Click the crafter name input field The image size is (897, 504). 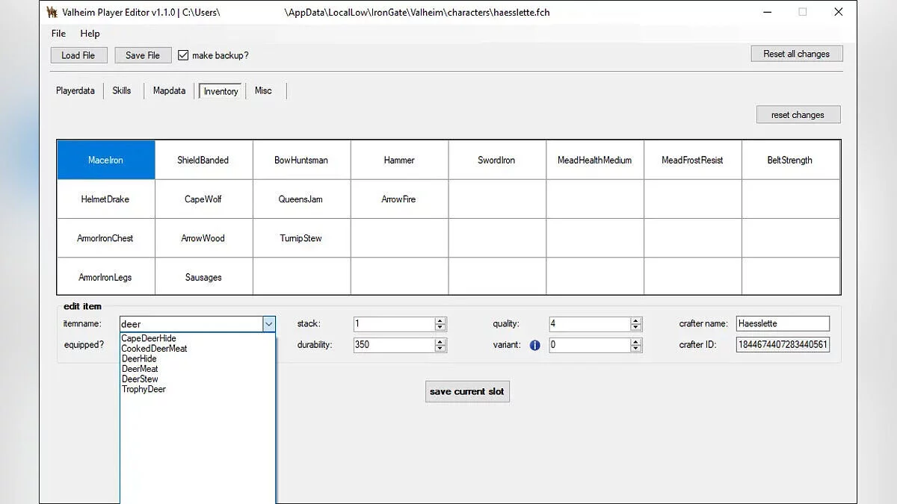[782, 323]
